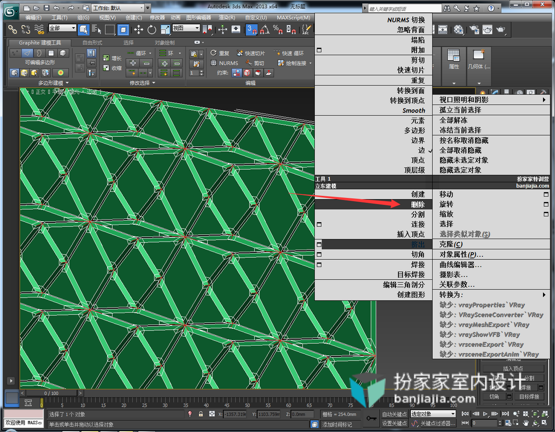Toggle the Percent Snap button

(x=278, y=29)
